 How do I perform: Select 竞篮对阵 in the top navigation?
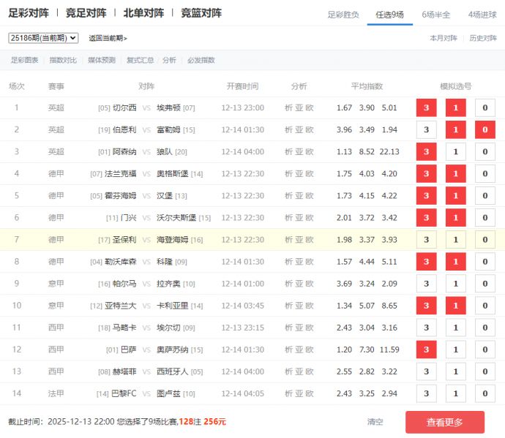[201, 13]
